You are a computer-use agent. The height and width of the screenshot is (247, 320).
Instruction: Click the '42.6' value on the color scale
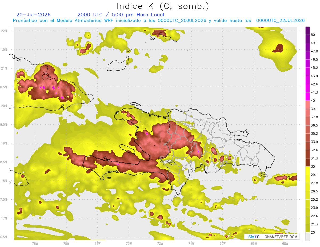pyautogui.click(x=314, y=84)
